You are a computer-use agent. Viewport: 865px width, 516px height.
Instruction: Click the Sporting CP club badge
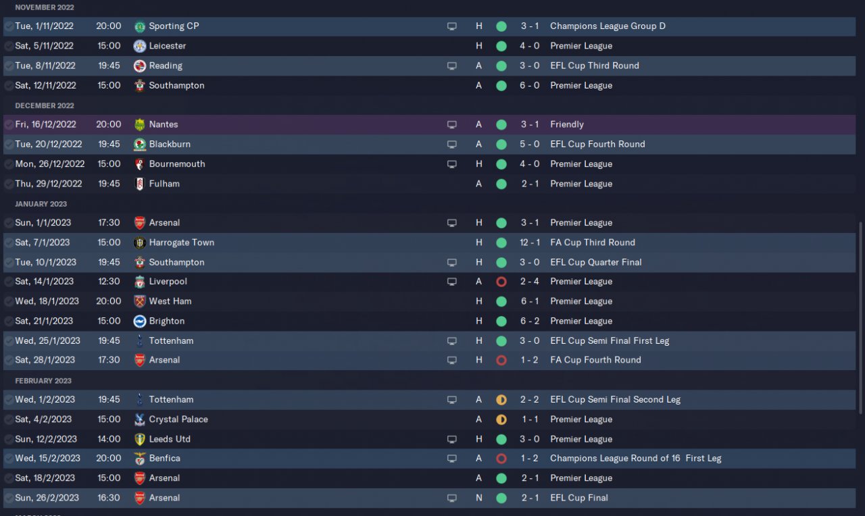pyautogui.click(x=140, y=26)
